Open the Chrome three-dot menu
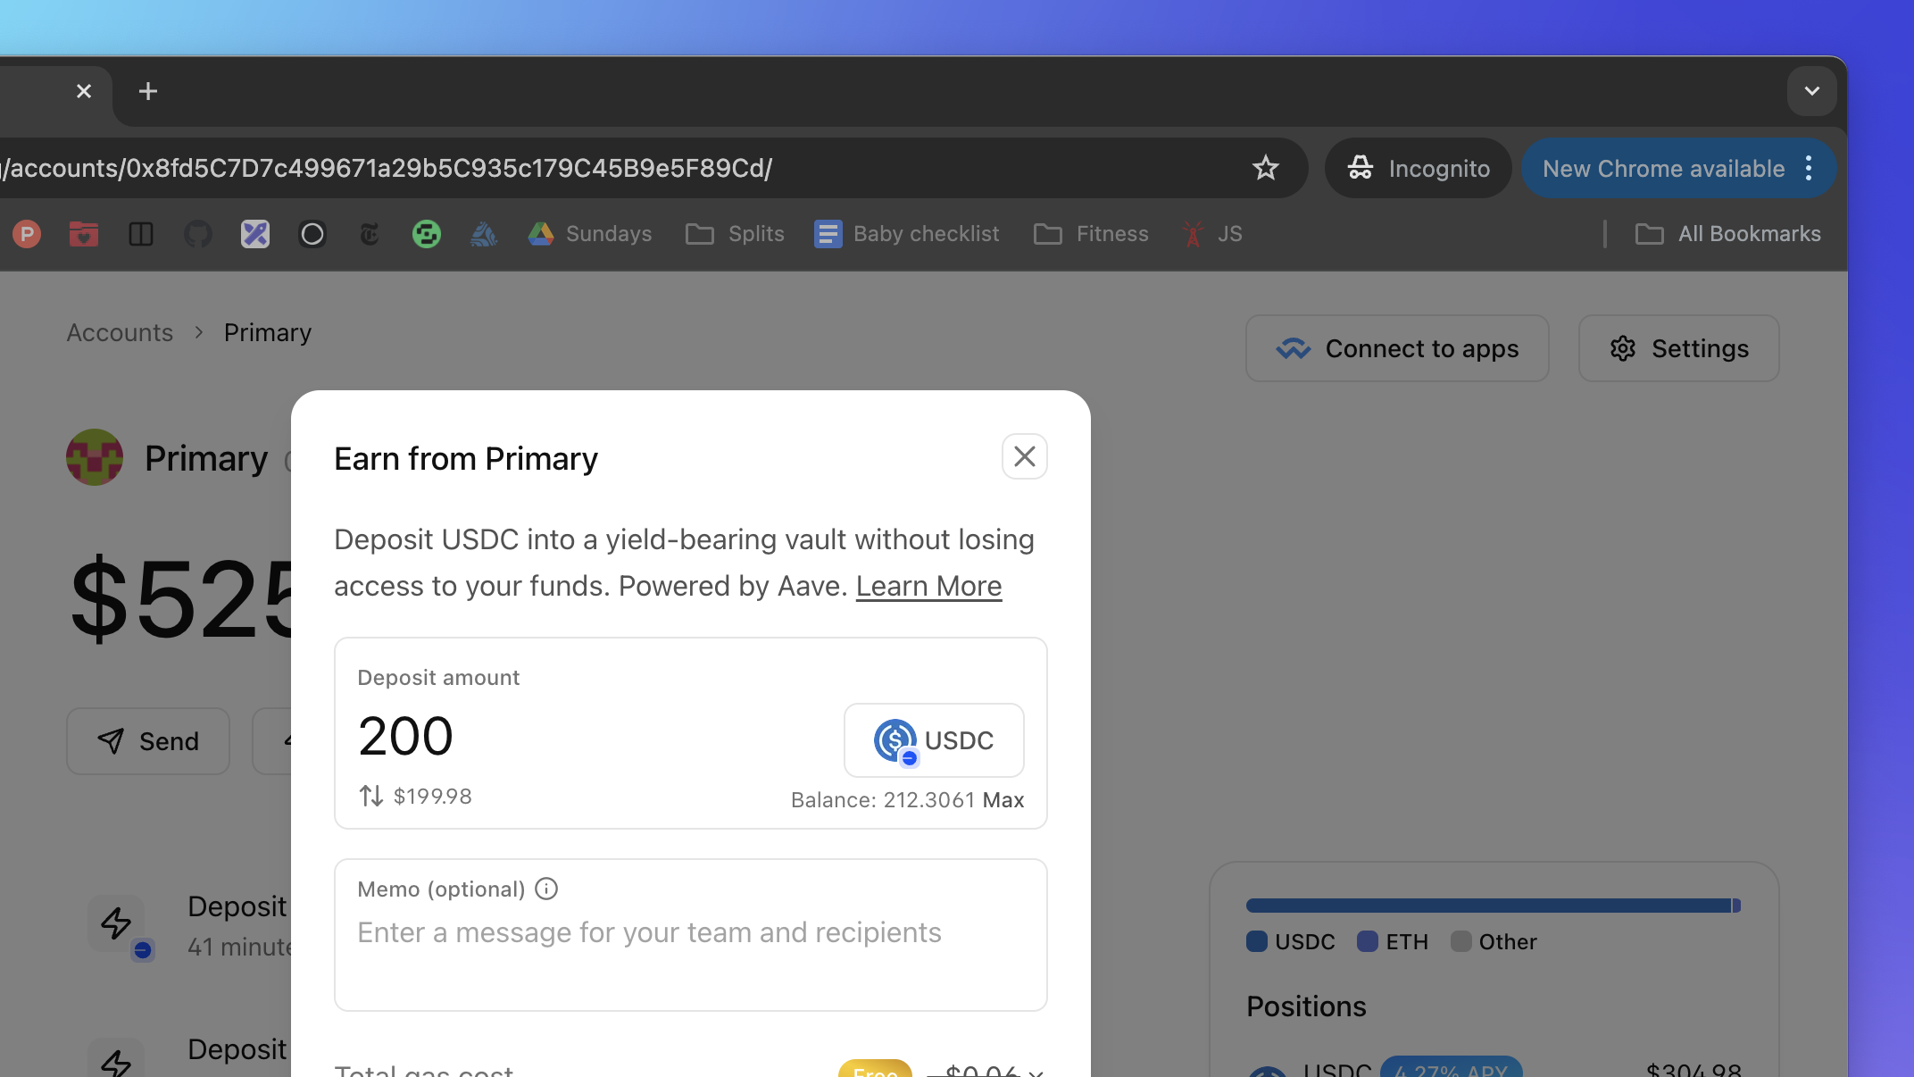Image resolution: width=1914 pixels, height=1077 pixels. click(1809, 168)
